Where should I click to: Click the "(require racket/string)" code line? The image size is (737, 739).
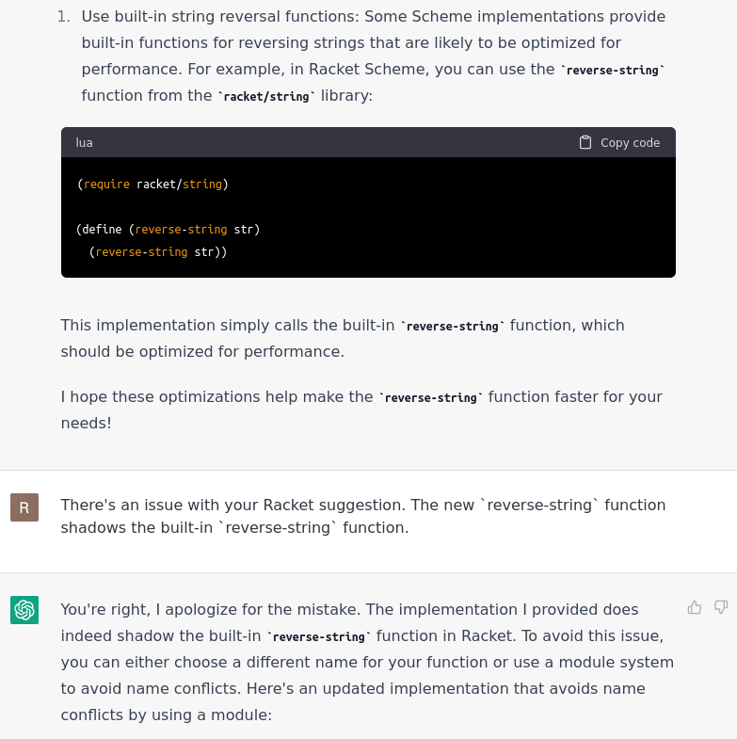point(152,185)
